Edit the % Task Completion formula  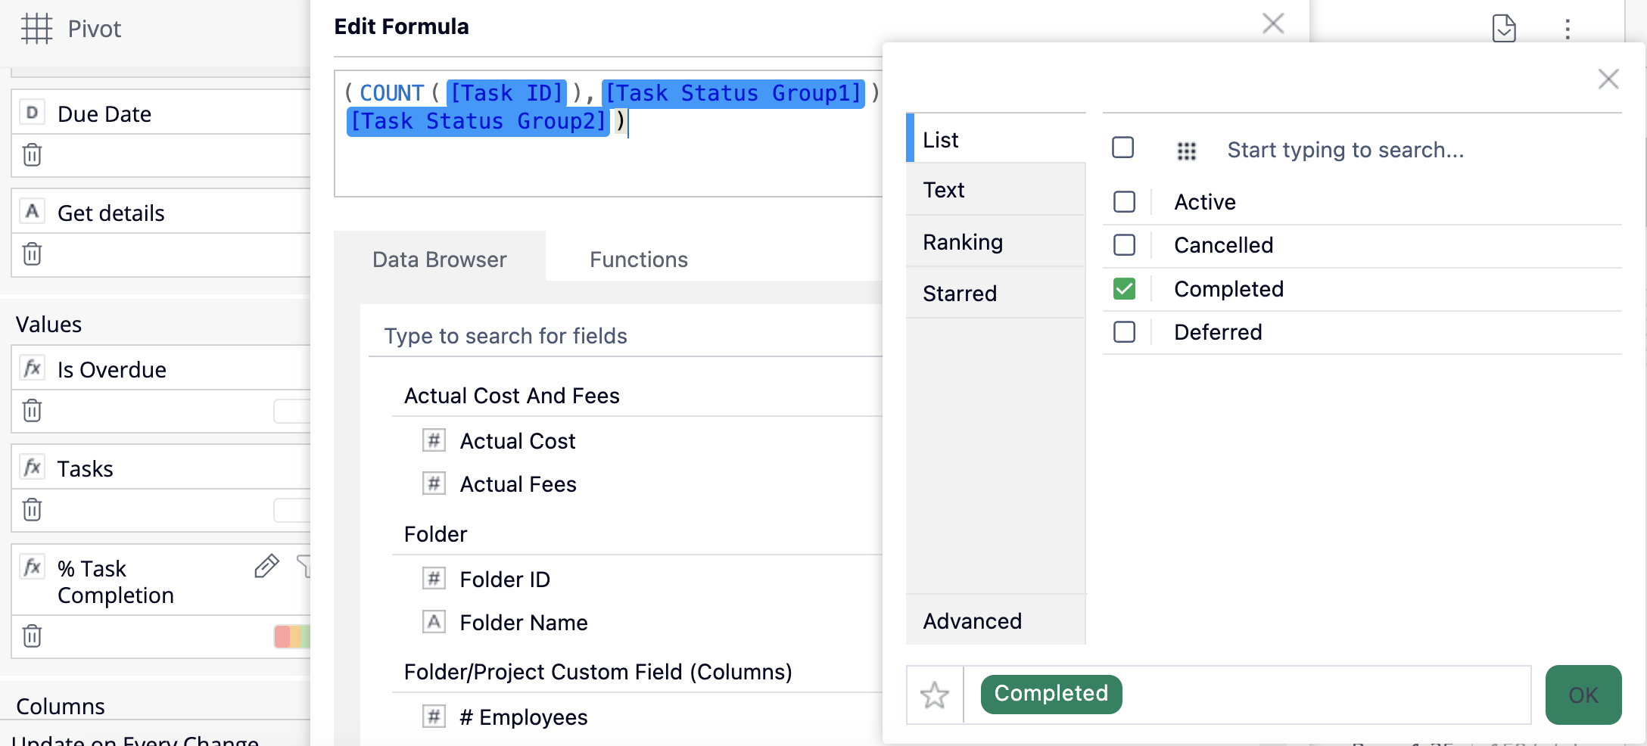[266, 566]
